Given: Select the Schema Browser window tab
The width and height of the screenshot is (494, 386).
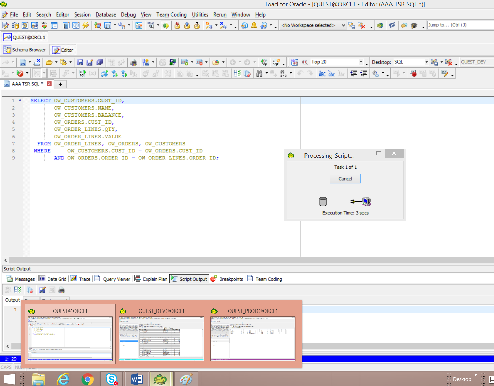Looking at the screenshot, I should coord(25,50).
